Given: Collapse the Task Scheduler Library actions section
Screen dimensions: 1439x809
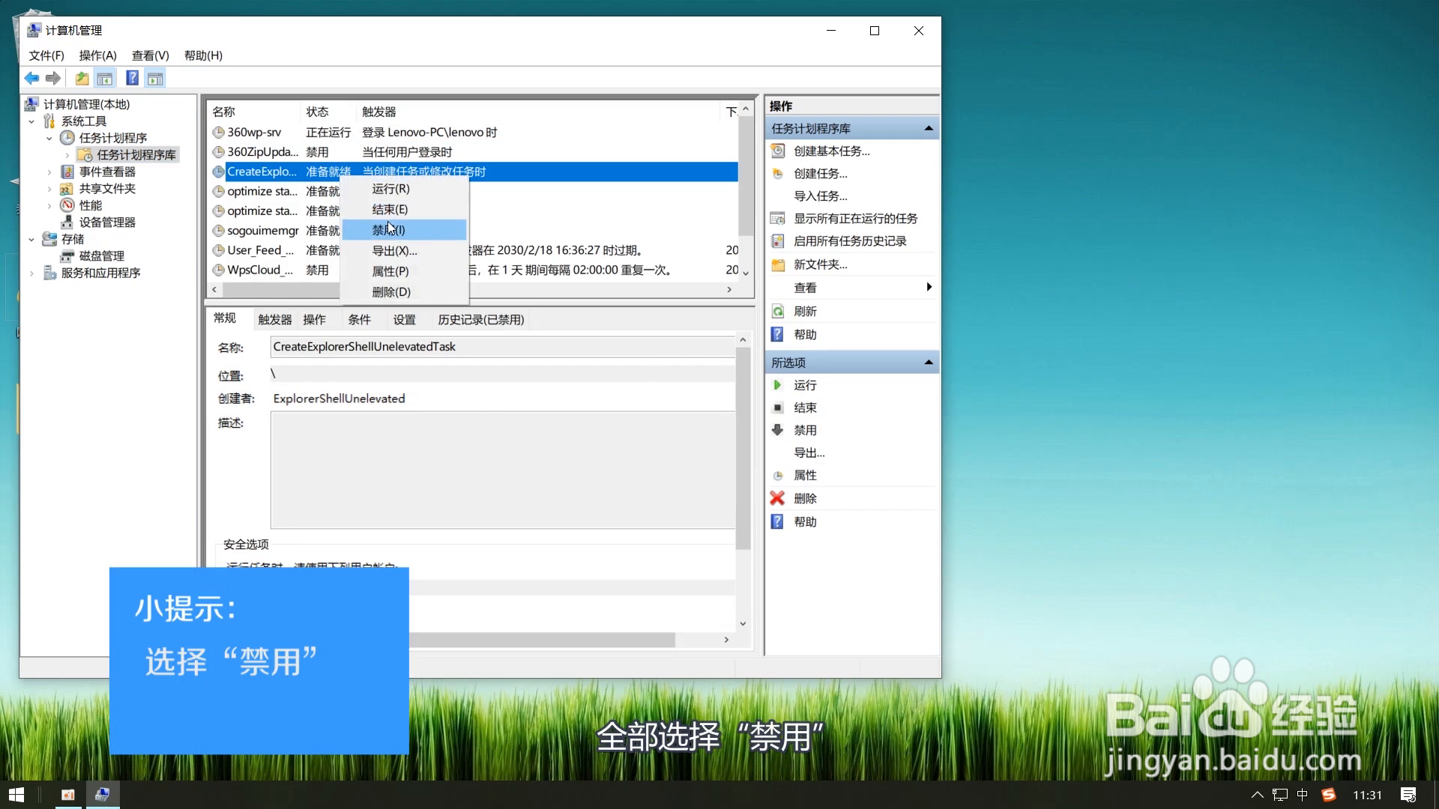Looking at the screenshot, I should (929, 129).
